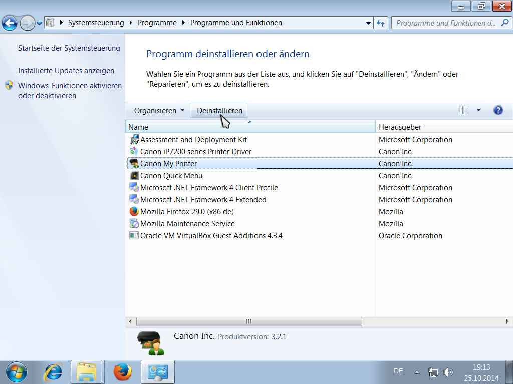Click the .NET Framework 4 Client Profile icon
This screenshot has height=384, width=513.
point(134,188)
